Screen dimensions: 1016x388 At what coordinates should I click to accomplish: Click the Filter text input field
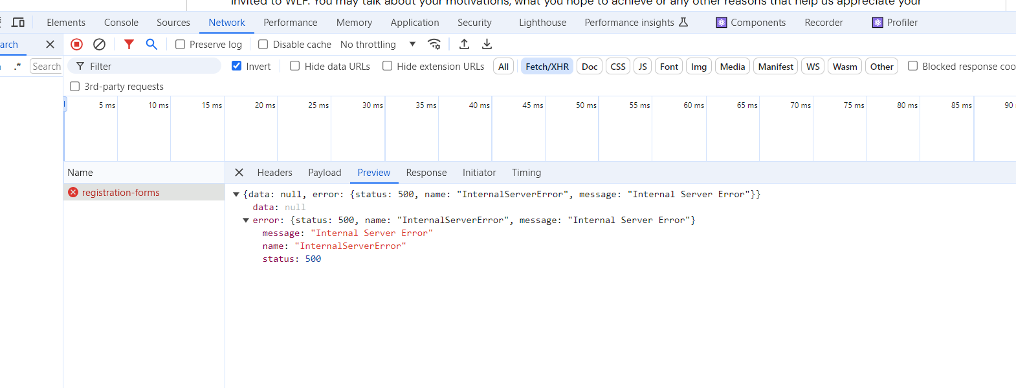coord(152,67)
